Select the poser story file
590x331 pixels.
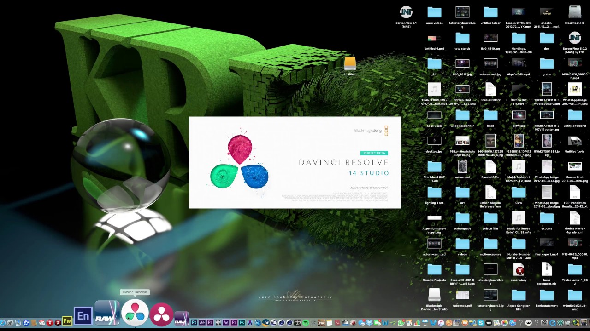tap(519, 273)
